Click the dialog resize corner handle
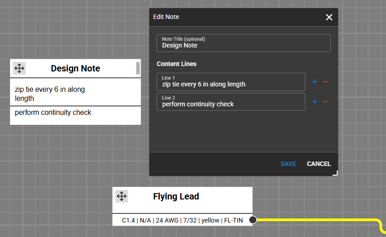The height and width of the screenshot is (237, 386). (x=335, y=173)
